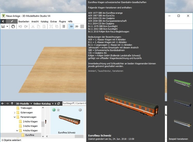The width and height of the screenshot is (193, 142).
Task: Click the print icon
Action: [x=13, y=26]
